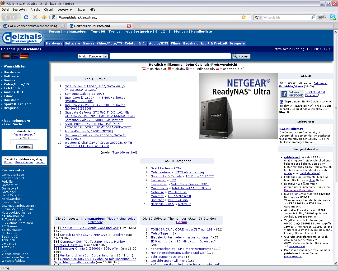Open the Logout link
Screen dimensions: 338x271
tap(40, 162)
